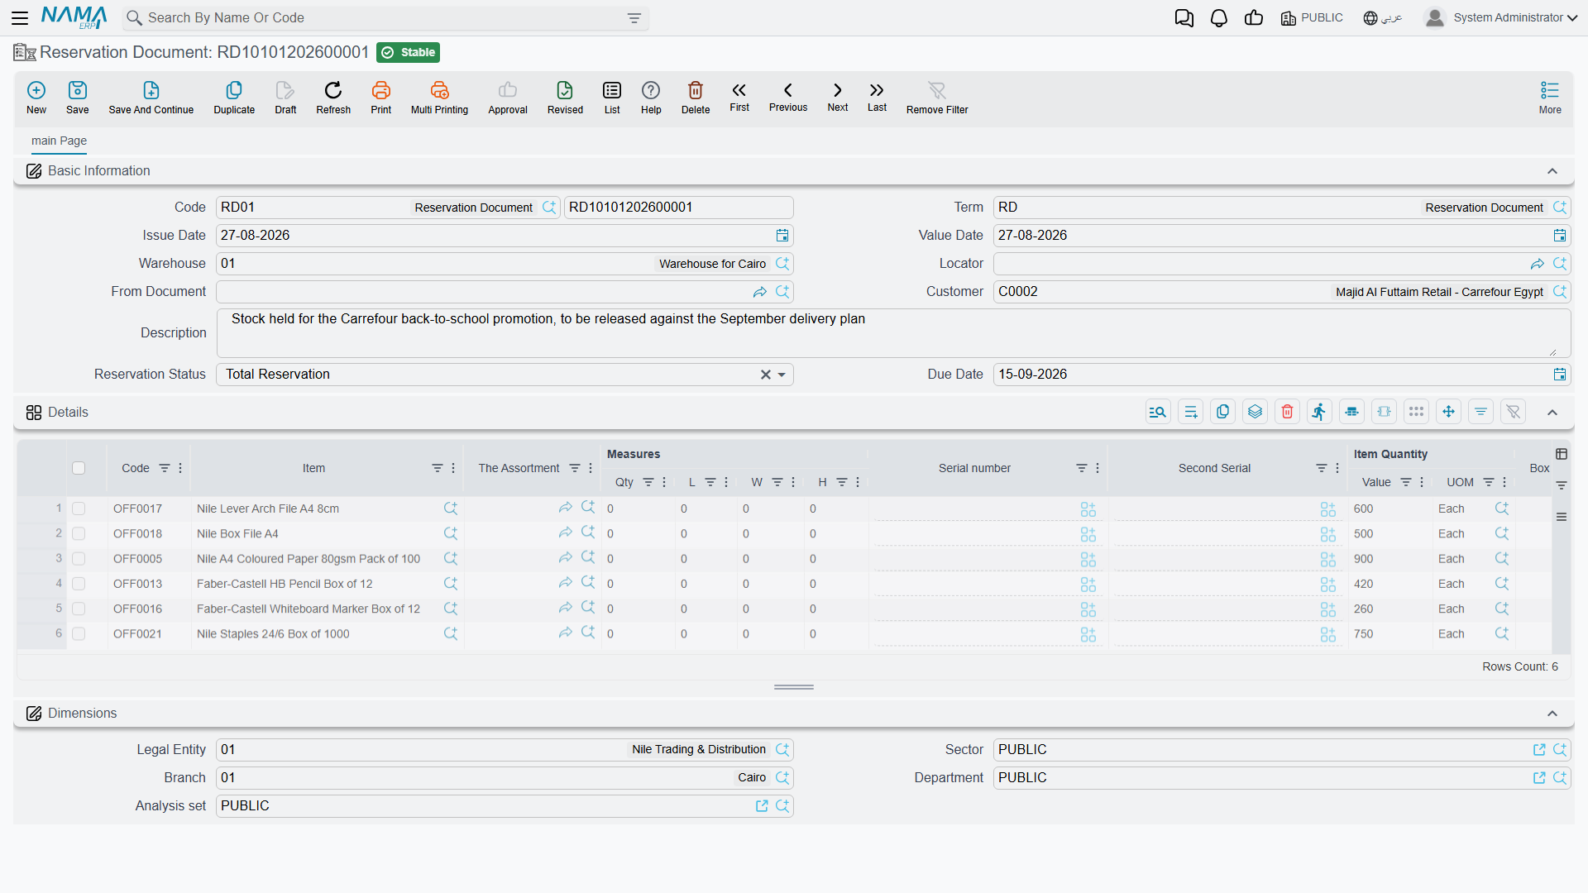Look up item for Nile Box File A4 row

point(451,533)
